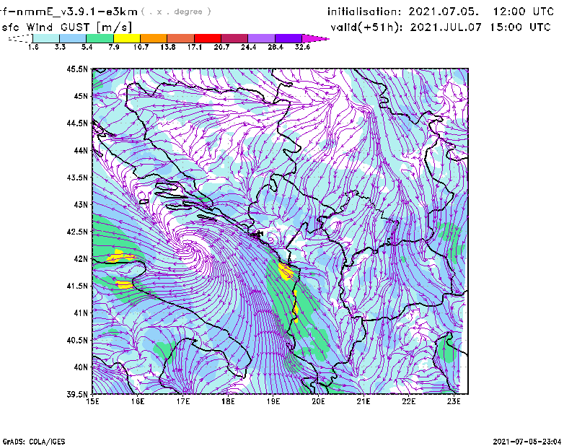Image resolution: width=577 pixels, height=446 pixels.
Task: Click the 20E longitude label
Action: (318, 401)
